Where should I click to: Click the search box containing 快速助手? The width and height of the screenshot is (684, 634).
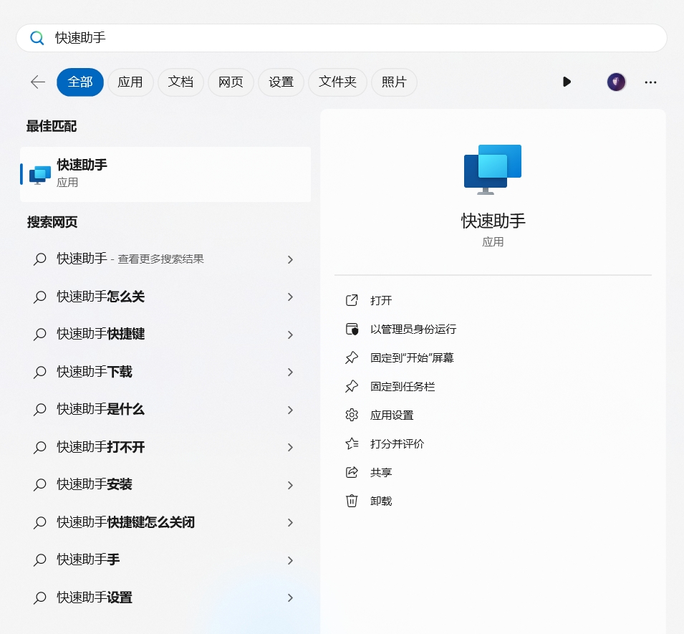coord(341,38)
